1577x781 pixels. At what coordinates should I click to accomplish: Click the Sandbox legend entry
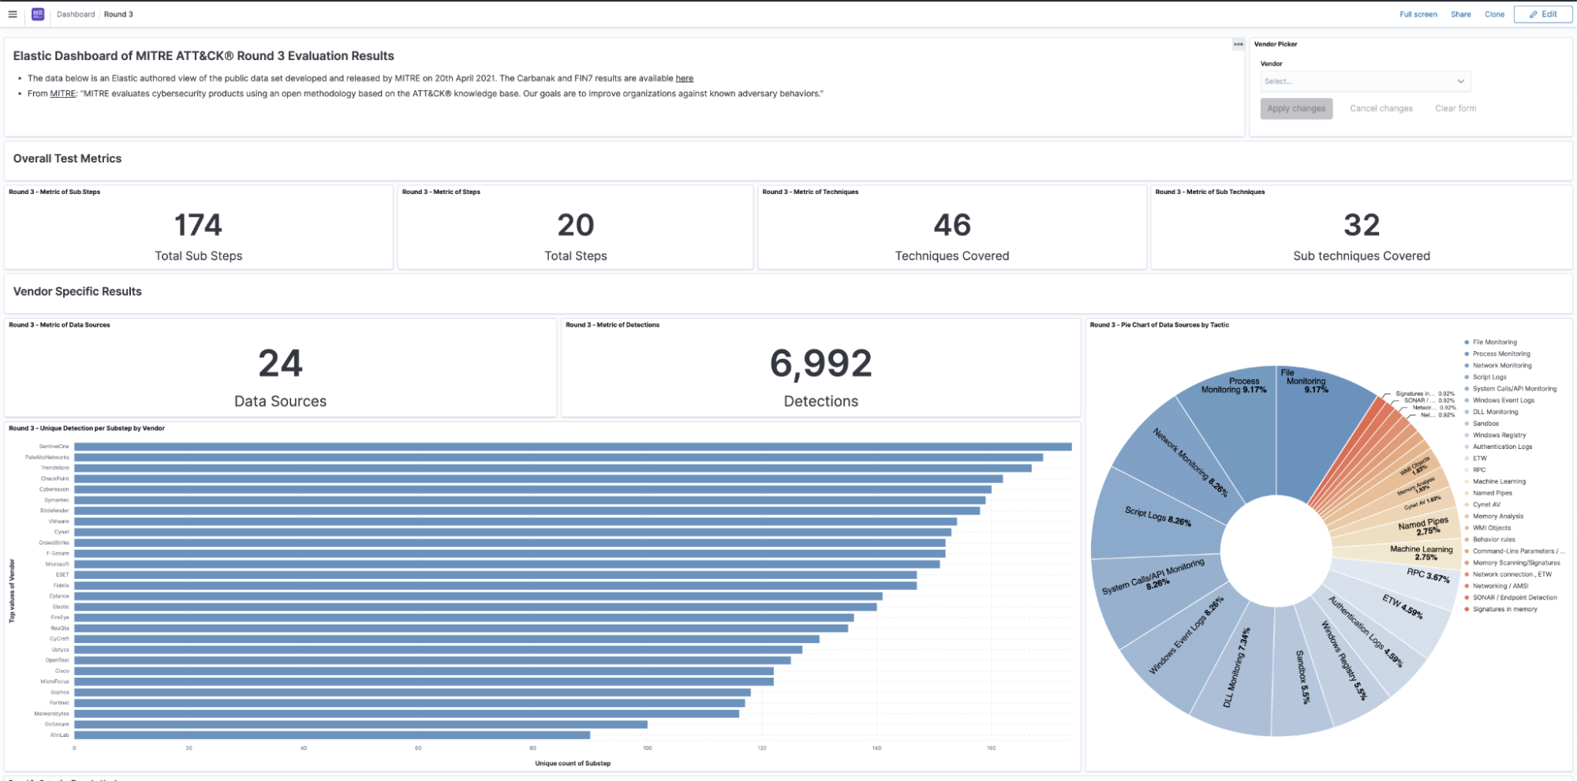(1485, 424)
